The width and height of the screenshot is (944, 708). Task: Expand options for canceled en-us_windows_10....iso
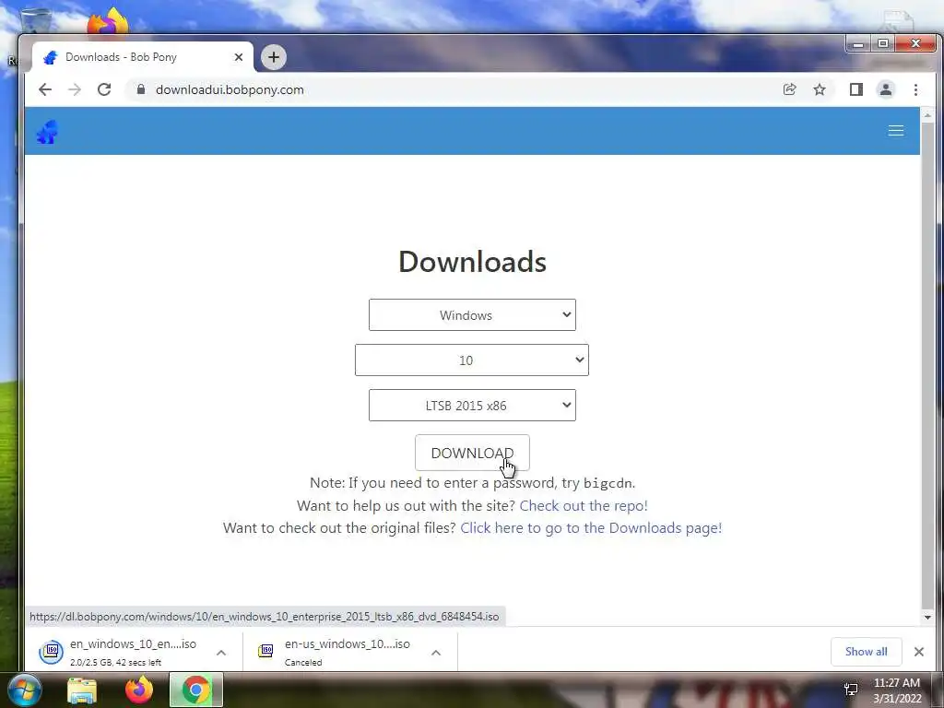(436, 653)
